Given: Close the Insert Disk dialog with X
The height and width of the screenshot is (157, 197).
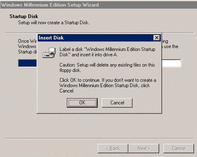Looking at the screenshot, I should click(x=157, y=37).
